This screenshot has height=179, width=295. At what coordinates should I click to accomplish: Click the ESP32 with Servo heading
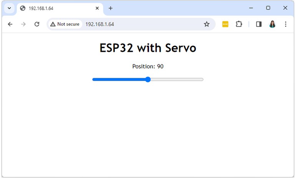tap(148, 48)
